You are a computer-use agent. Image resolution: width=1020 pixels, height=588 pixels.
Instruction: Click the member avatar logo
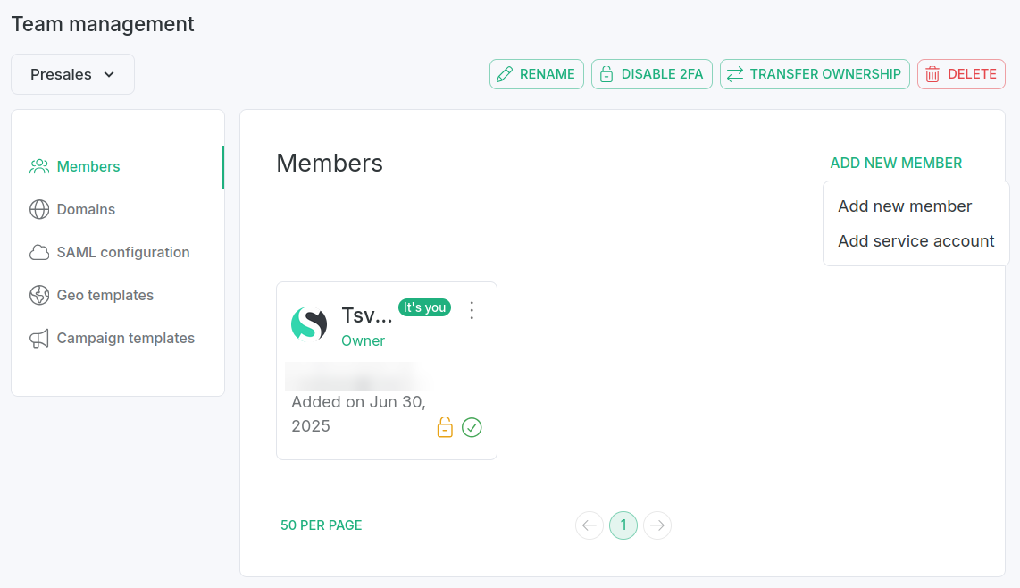coord(309,323)
